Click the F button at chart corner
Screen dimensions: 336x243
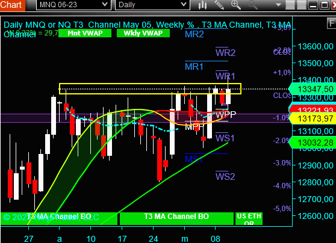[x=332, y=23]
